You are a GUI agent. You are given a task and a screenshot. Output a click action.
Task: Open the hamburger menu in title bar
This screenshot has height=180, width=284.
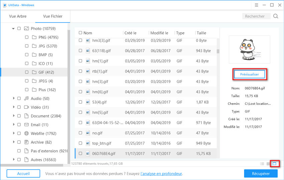pyautogui.click(x=256, y=5)
